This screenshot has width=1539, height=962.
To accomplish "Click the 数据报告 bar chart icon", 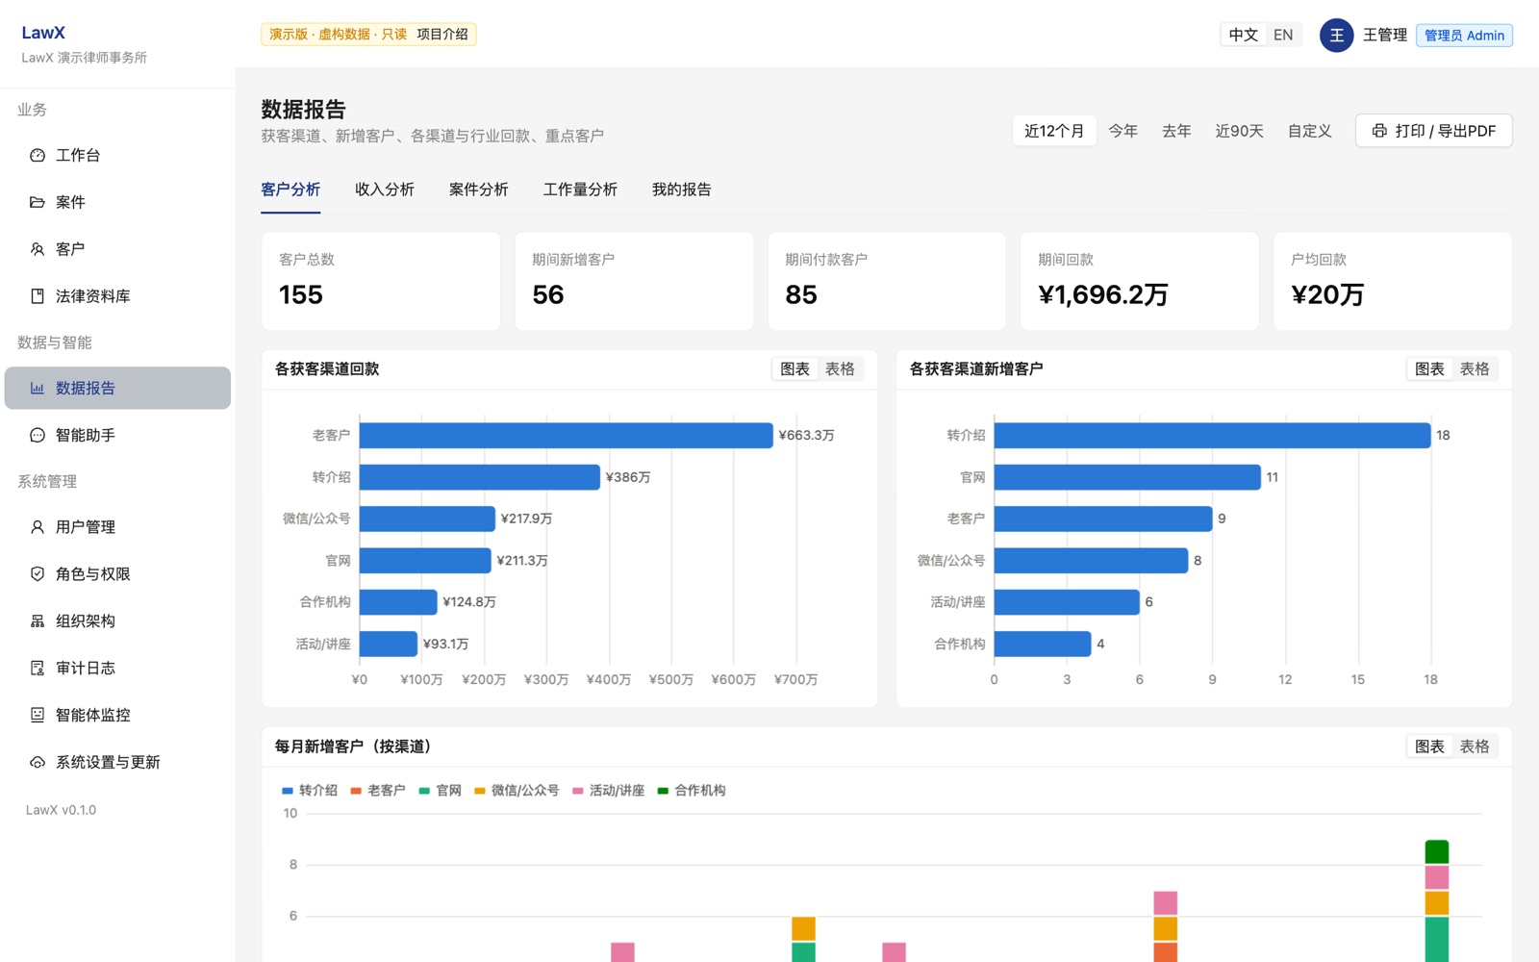I will (38, 388).
